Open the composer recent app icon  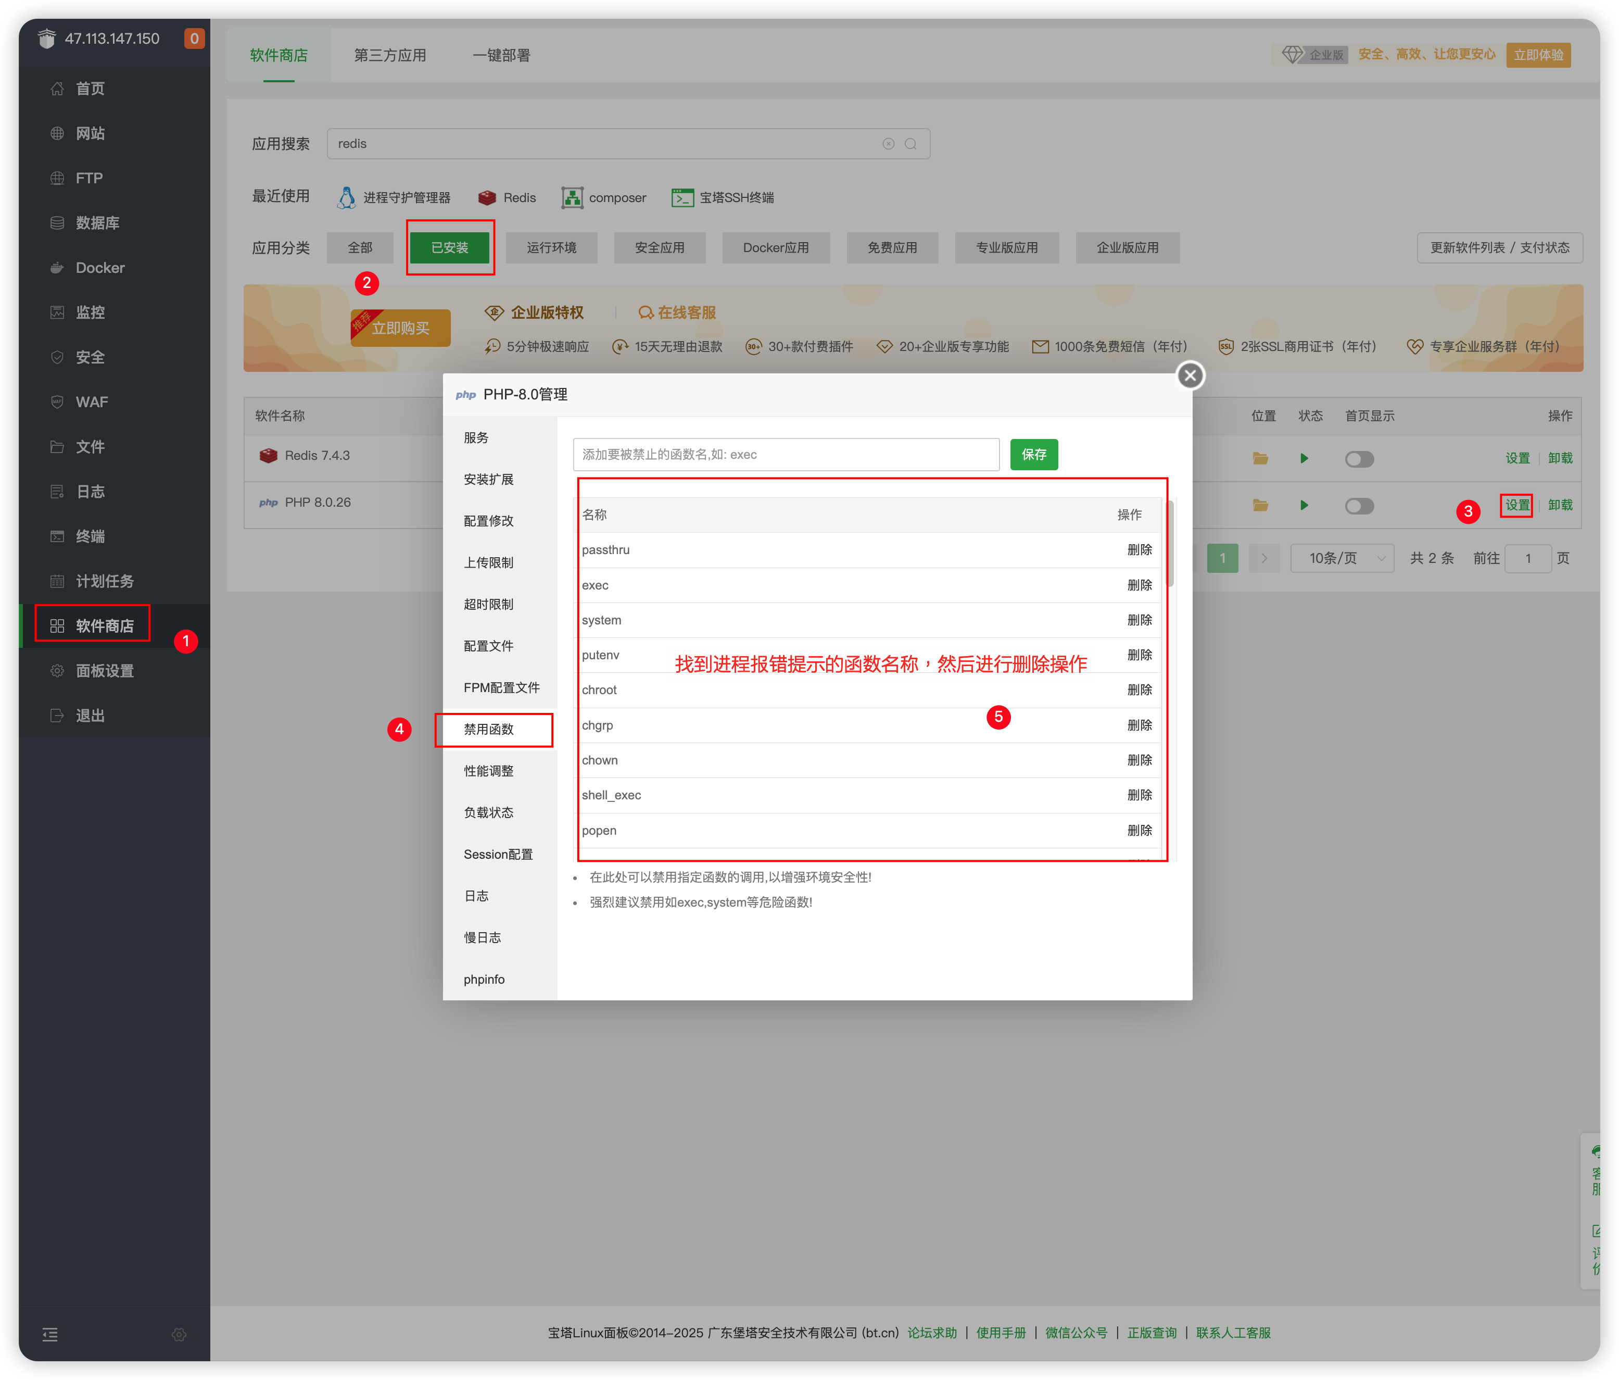(572, 198)
